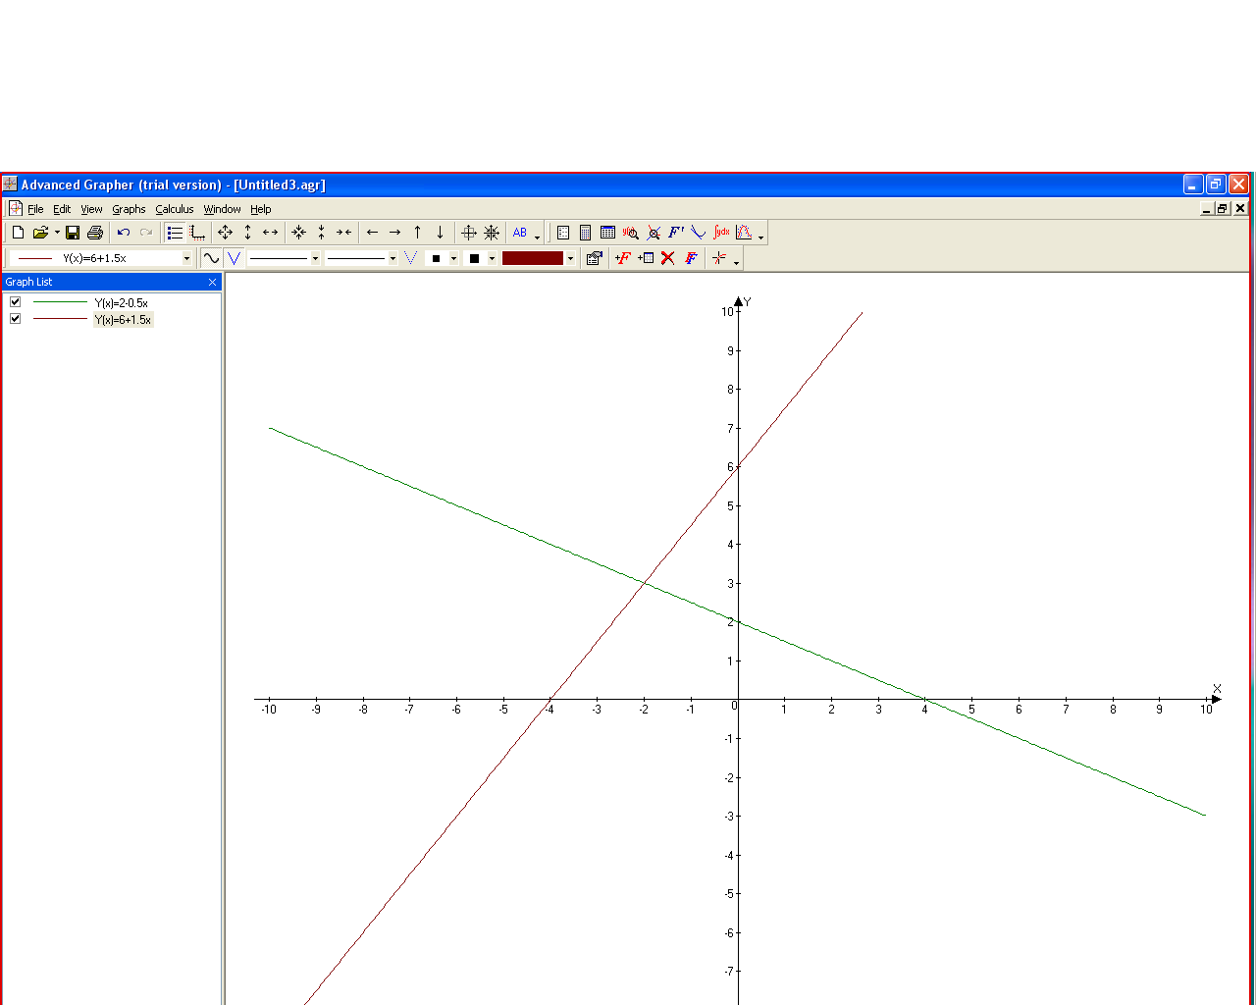Open the first line style dropdown
This screenshot has width=1256, height=1005.
coord(315,258)
